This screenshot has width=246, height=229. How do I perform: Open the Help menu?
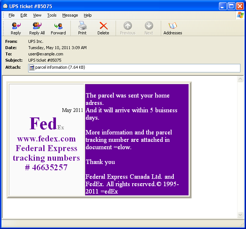87,15
